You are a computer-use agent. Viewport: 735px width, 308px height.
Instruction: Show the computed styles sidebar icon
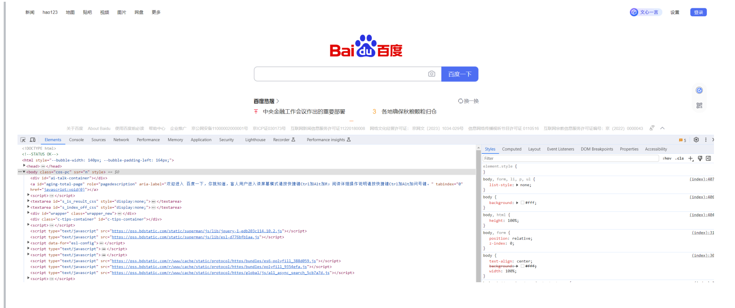pyautogui.click(x=708, y=159)
